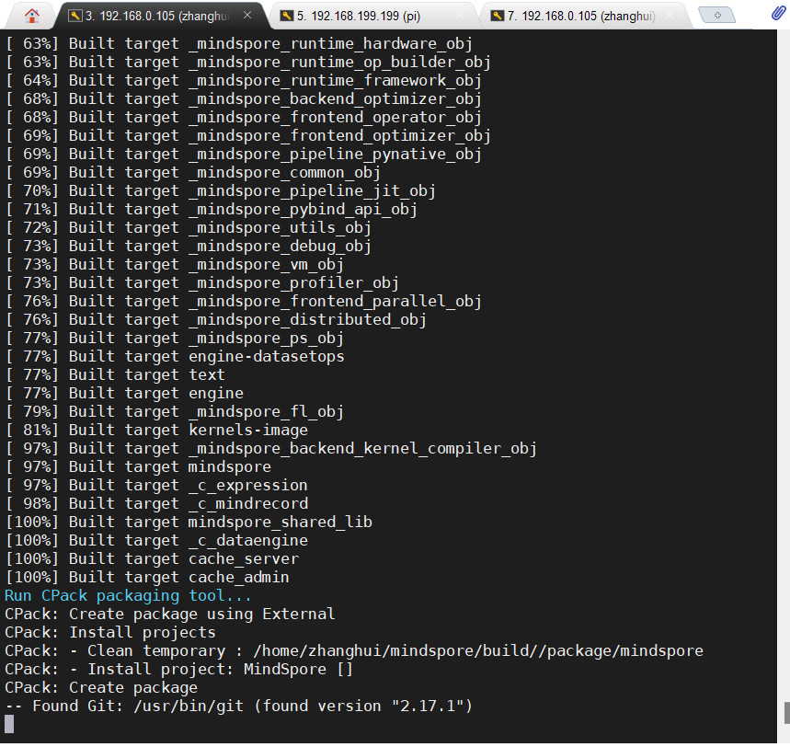Click '_mindspore_frontend_operator_obj' target text

click(x=336, y=118)
